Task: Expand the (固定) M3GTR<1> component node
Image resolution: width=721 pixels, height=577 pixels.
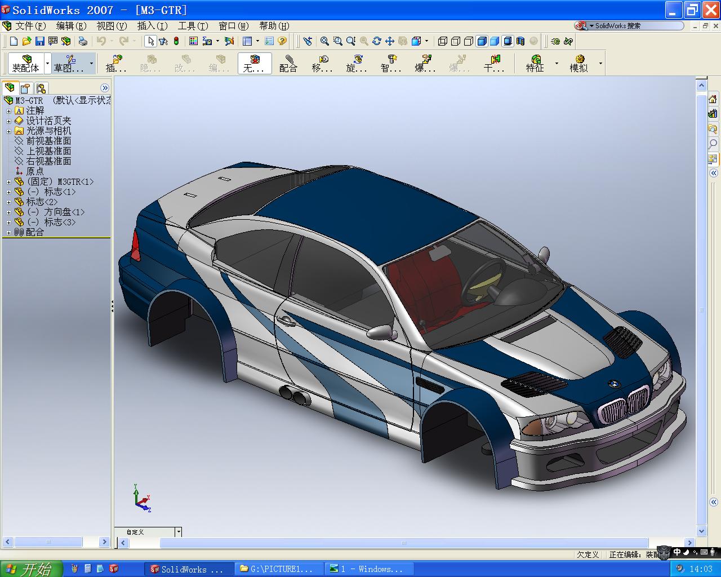Action: click(8, 182)
